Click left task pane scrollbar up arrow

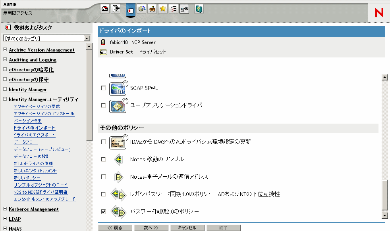(x=89, y=46)
